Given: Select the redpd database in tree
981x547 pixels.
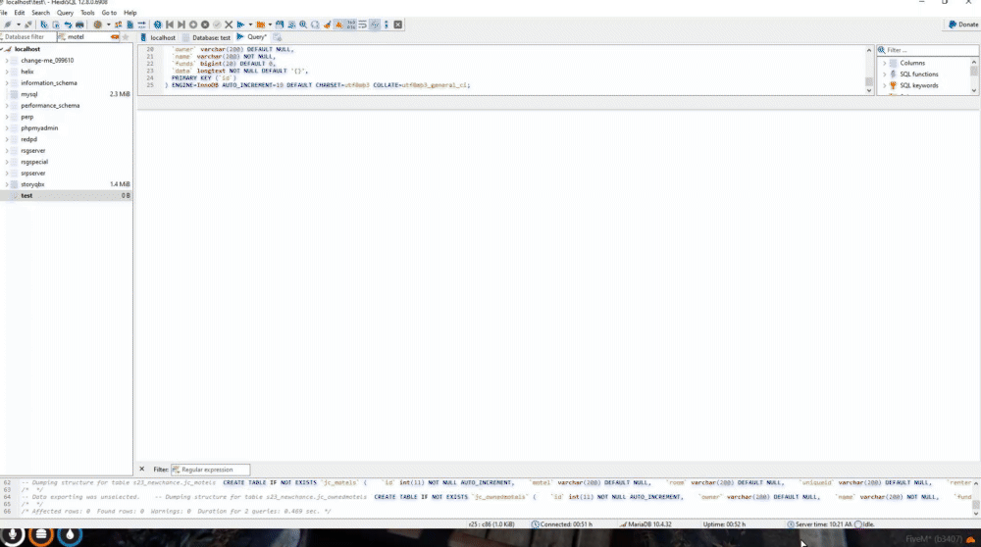Looking at the screenshot, I should click(x=28, y=139).
